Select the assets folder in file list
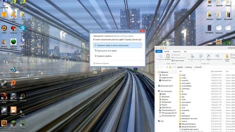 [184, 75]
